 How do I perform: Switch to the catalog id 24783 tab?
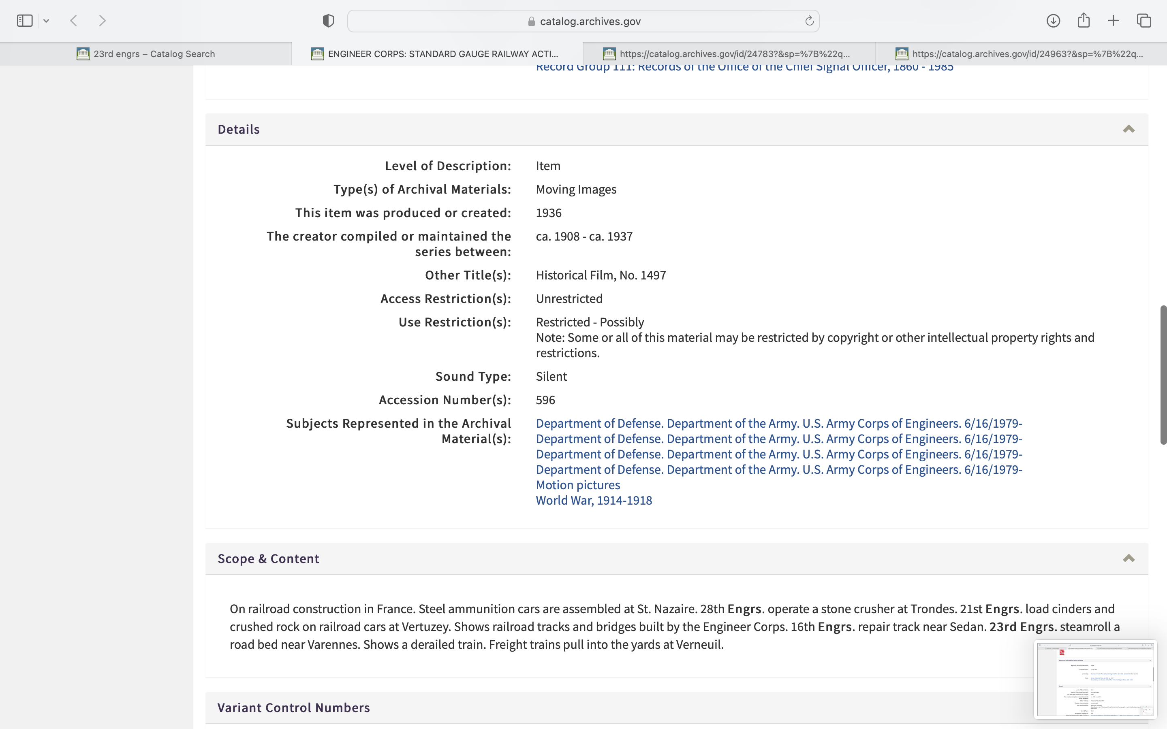(729, 54)
